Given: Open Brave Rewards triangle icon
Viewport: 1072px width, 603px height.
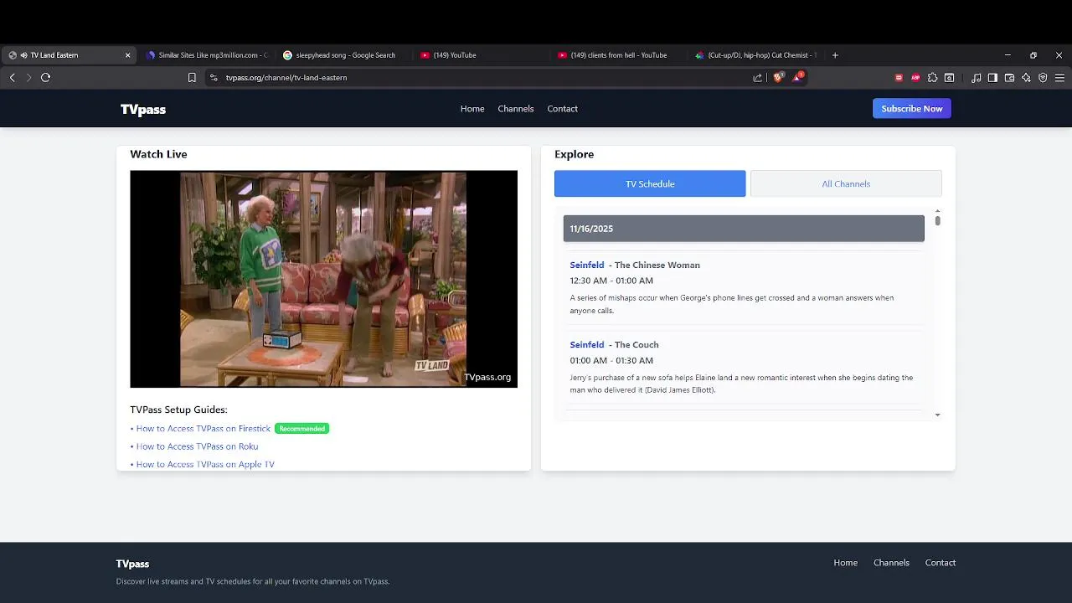Looking at the screenshot, I should [798, 77].
